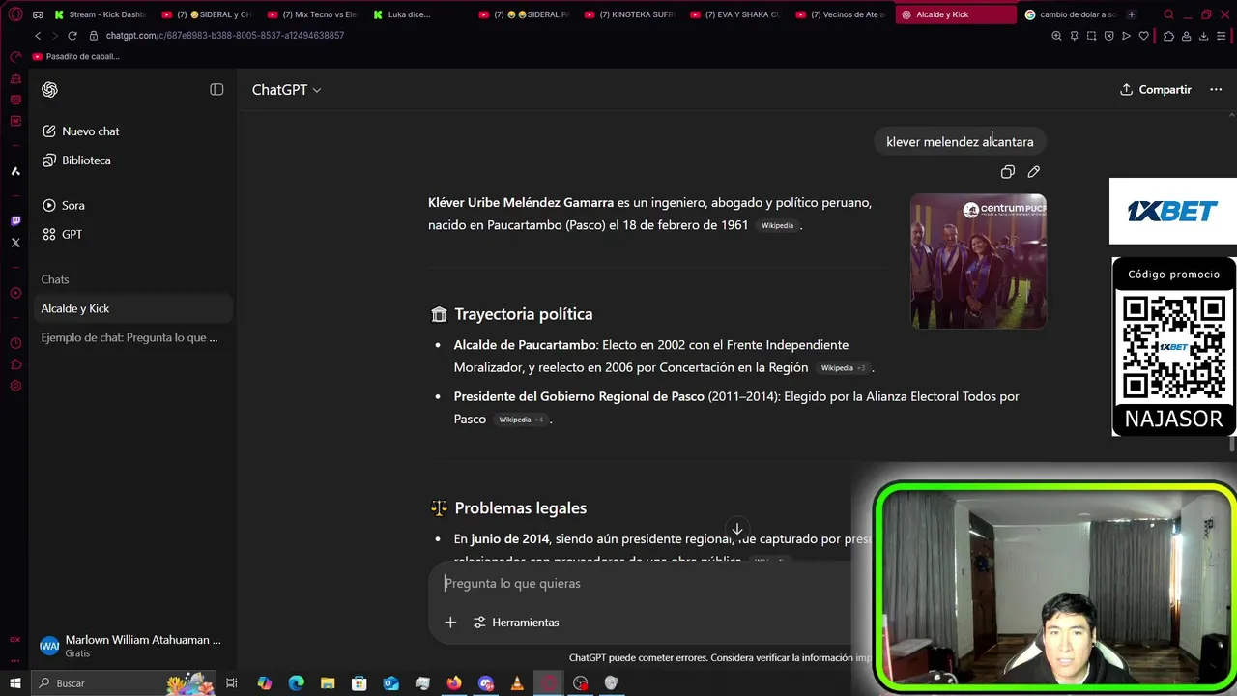Open GPT section in sidebar
Screen dimensions: 1237x696
point(63,234)
